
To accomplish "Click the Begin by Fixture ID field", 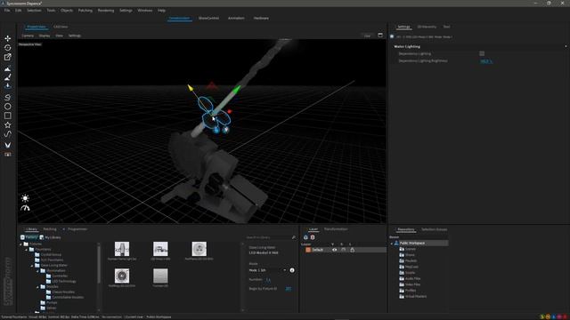I will pos(289,289).
